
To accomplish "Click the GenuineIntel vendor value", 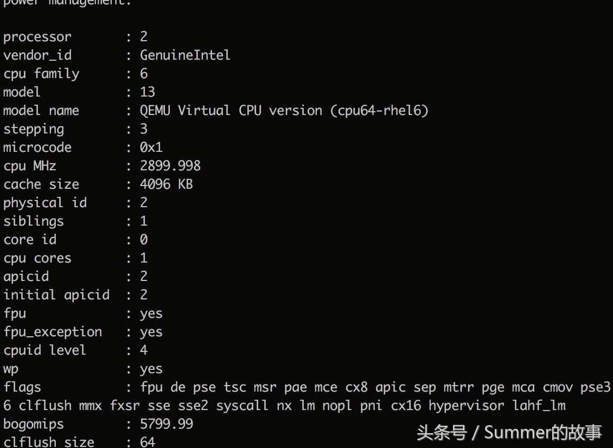I will click(x=185, y=55).
